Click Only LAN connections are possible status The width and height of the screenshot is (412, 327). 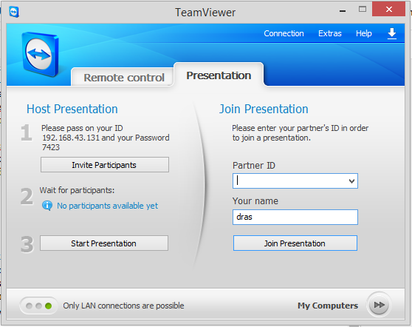[x=123, y=306]
